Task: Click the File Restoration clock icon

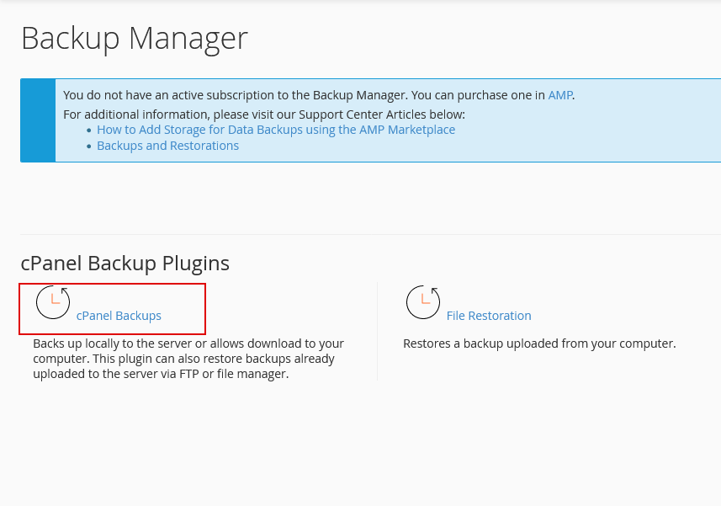Action: (x=423, y=302)
